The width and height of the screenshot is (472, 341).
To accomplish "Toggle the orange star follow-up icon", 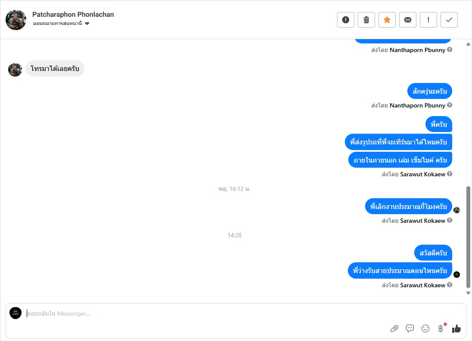I will (387, 20).
